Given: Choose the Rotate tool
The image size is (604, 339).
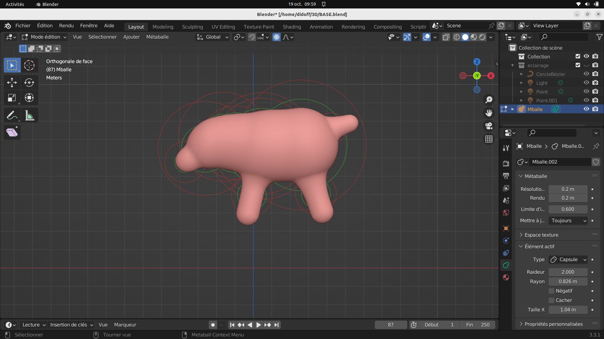Looking at the screenshot, I should [x=29, y=83].
